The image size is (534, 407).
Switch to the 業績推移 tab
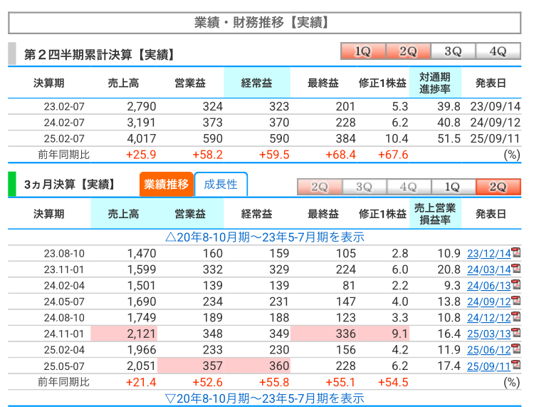(167, 185)
